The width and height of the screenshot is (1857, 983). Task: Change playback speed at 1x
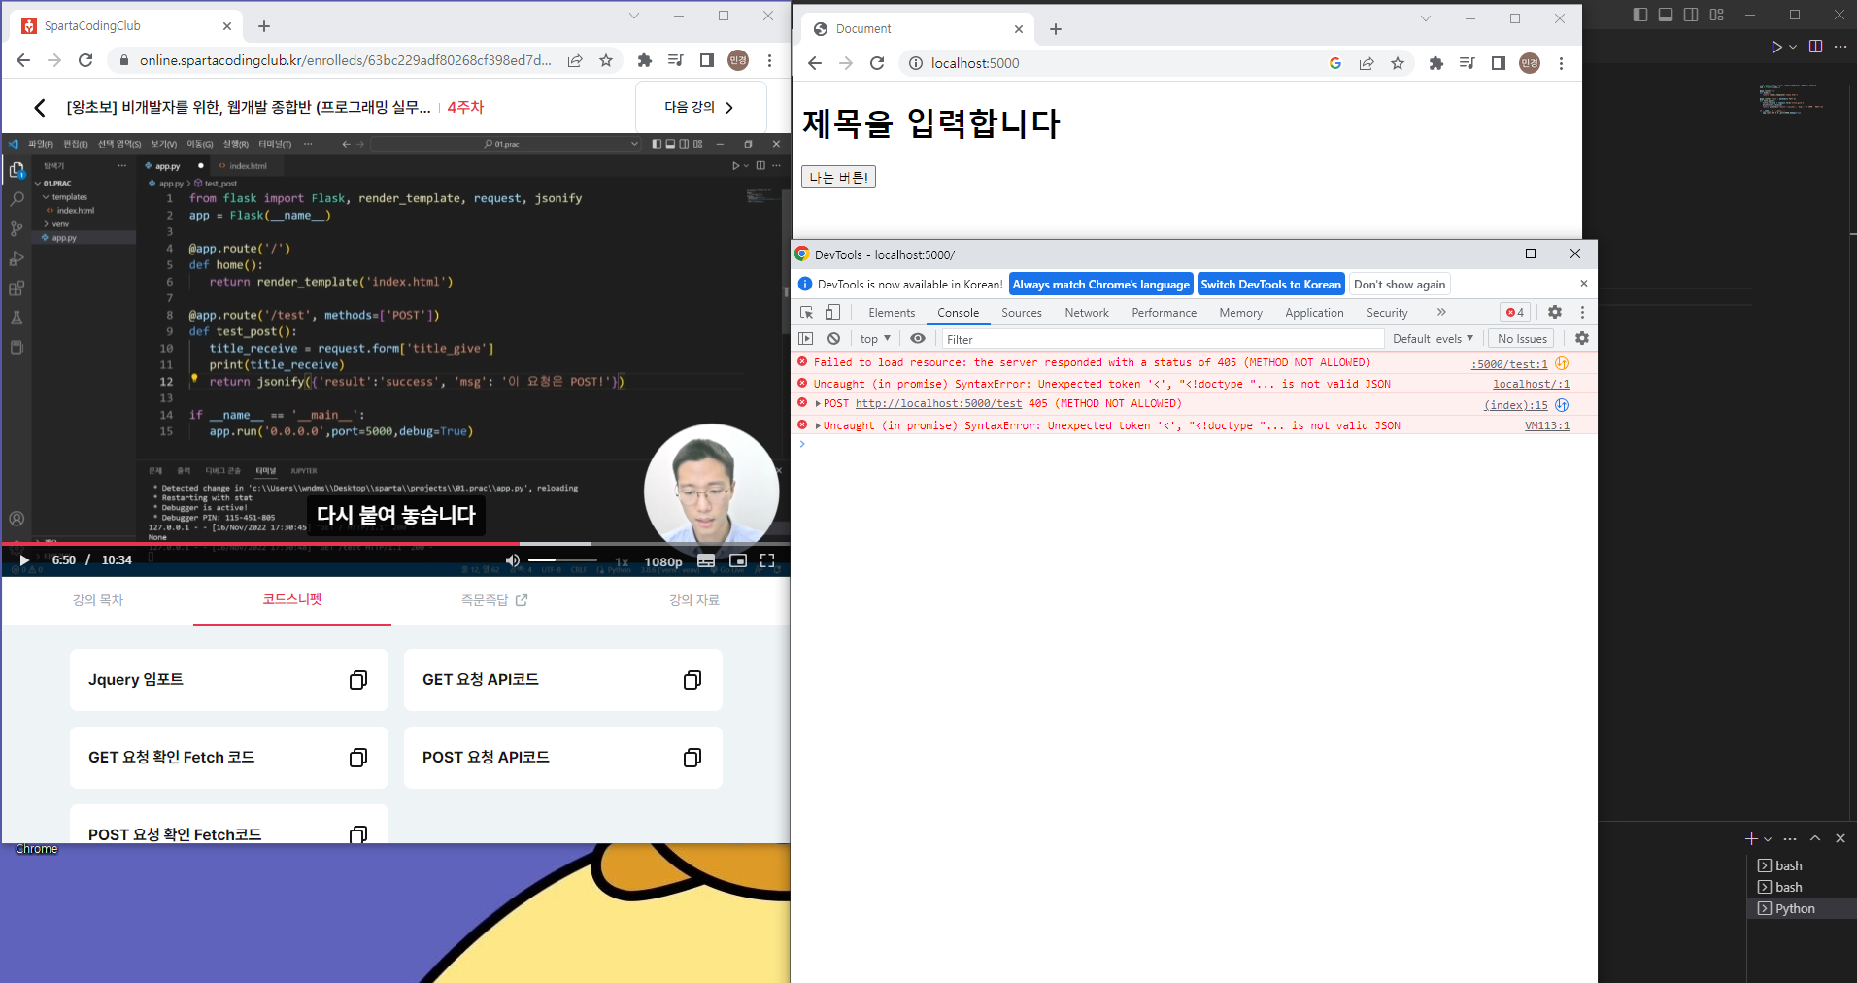click(x=622, y=562)
